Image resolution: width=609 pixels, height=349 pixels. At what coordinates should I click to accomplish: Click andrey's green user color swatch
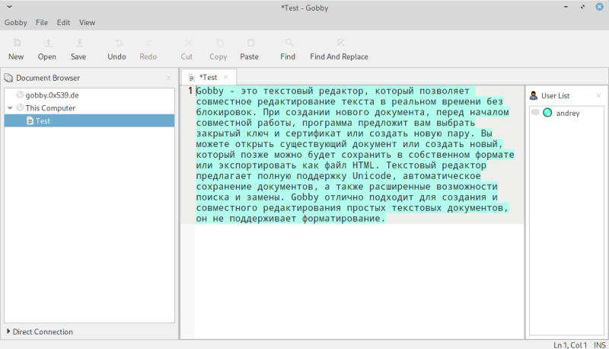[547, 113]
